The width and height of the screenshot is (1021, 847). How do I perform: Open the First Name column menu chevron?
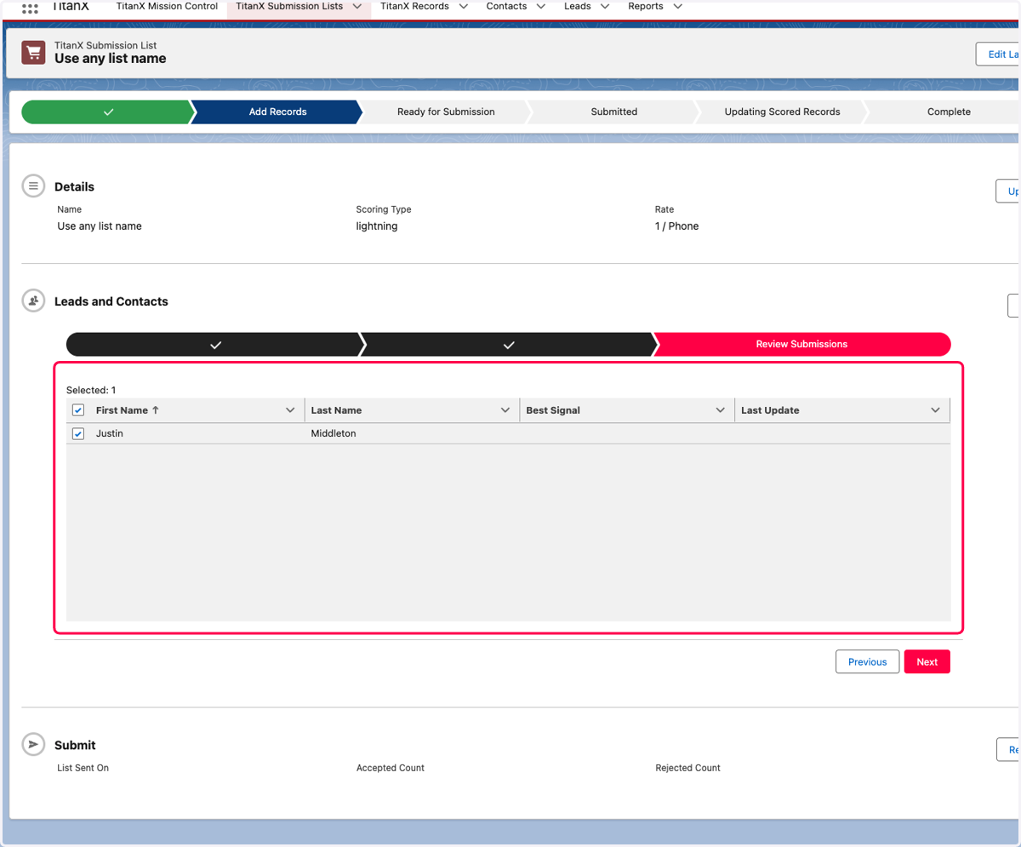pyautogui.click(x=290, y=410)
